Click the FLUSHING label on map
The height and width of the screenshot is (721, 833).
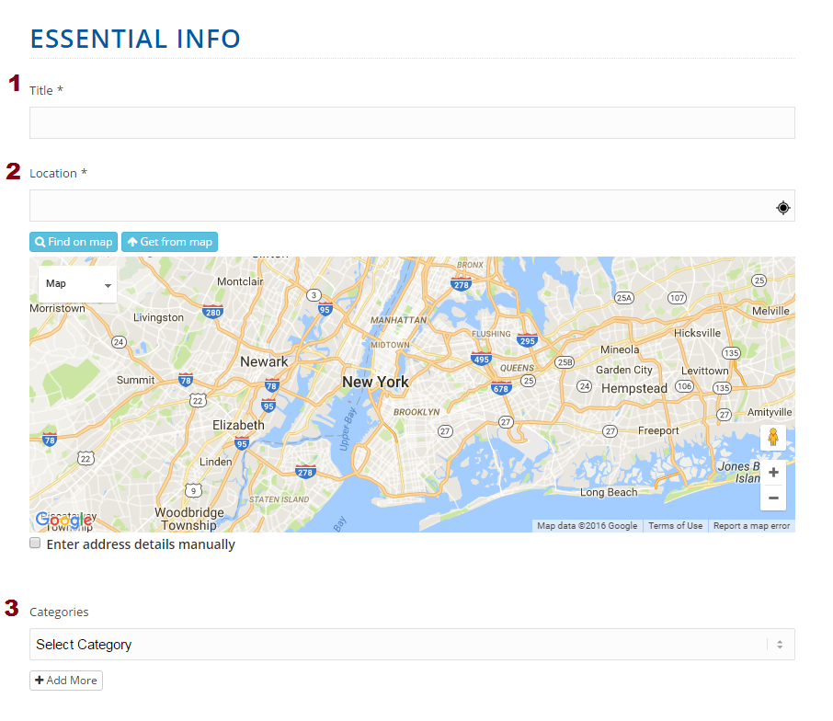pos(491,334)
